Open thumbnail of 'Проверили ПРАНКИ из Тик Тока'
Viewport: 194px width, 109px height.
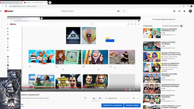coord(152,57)
